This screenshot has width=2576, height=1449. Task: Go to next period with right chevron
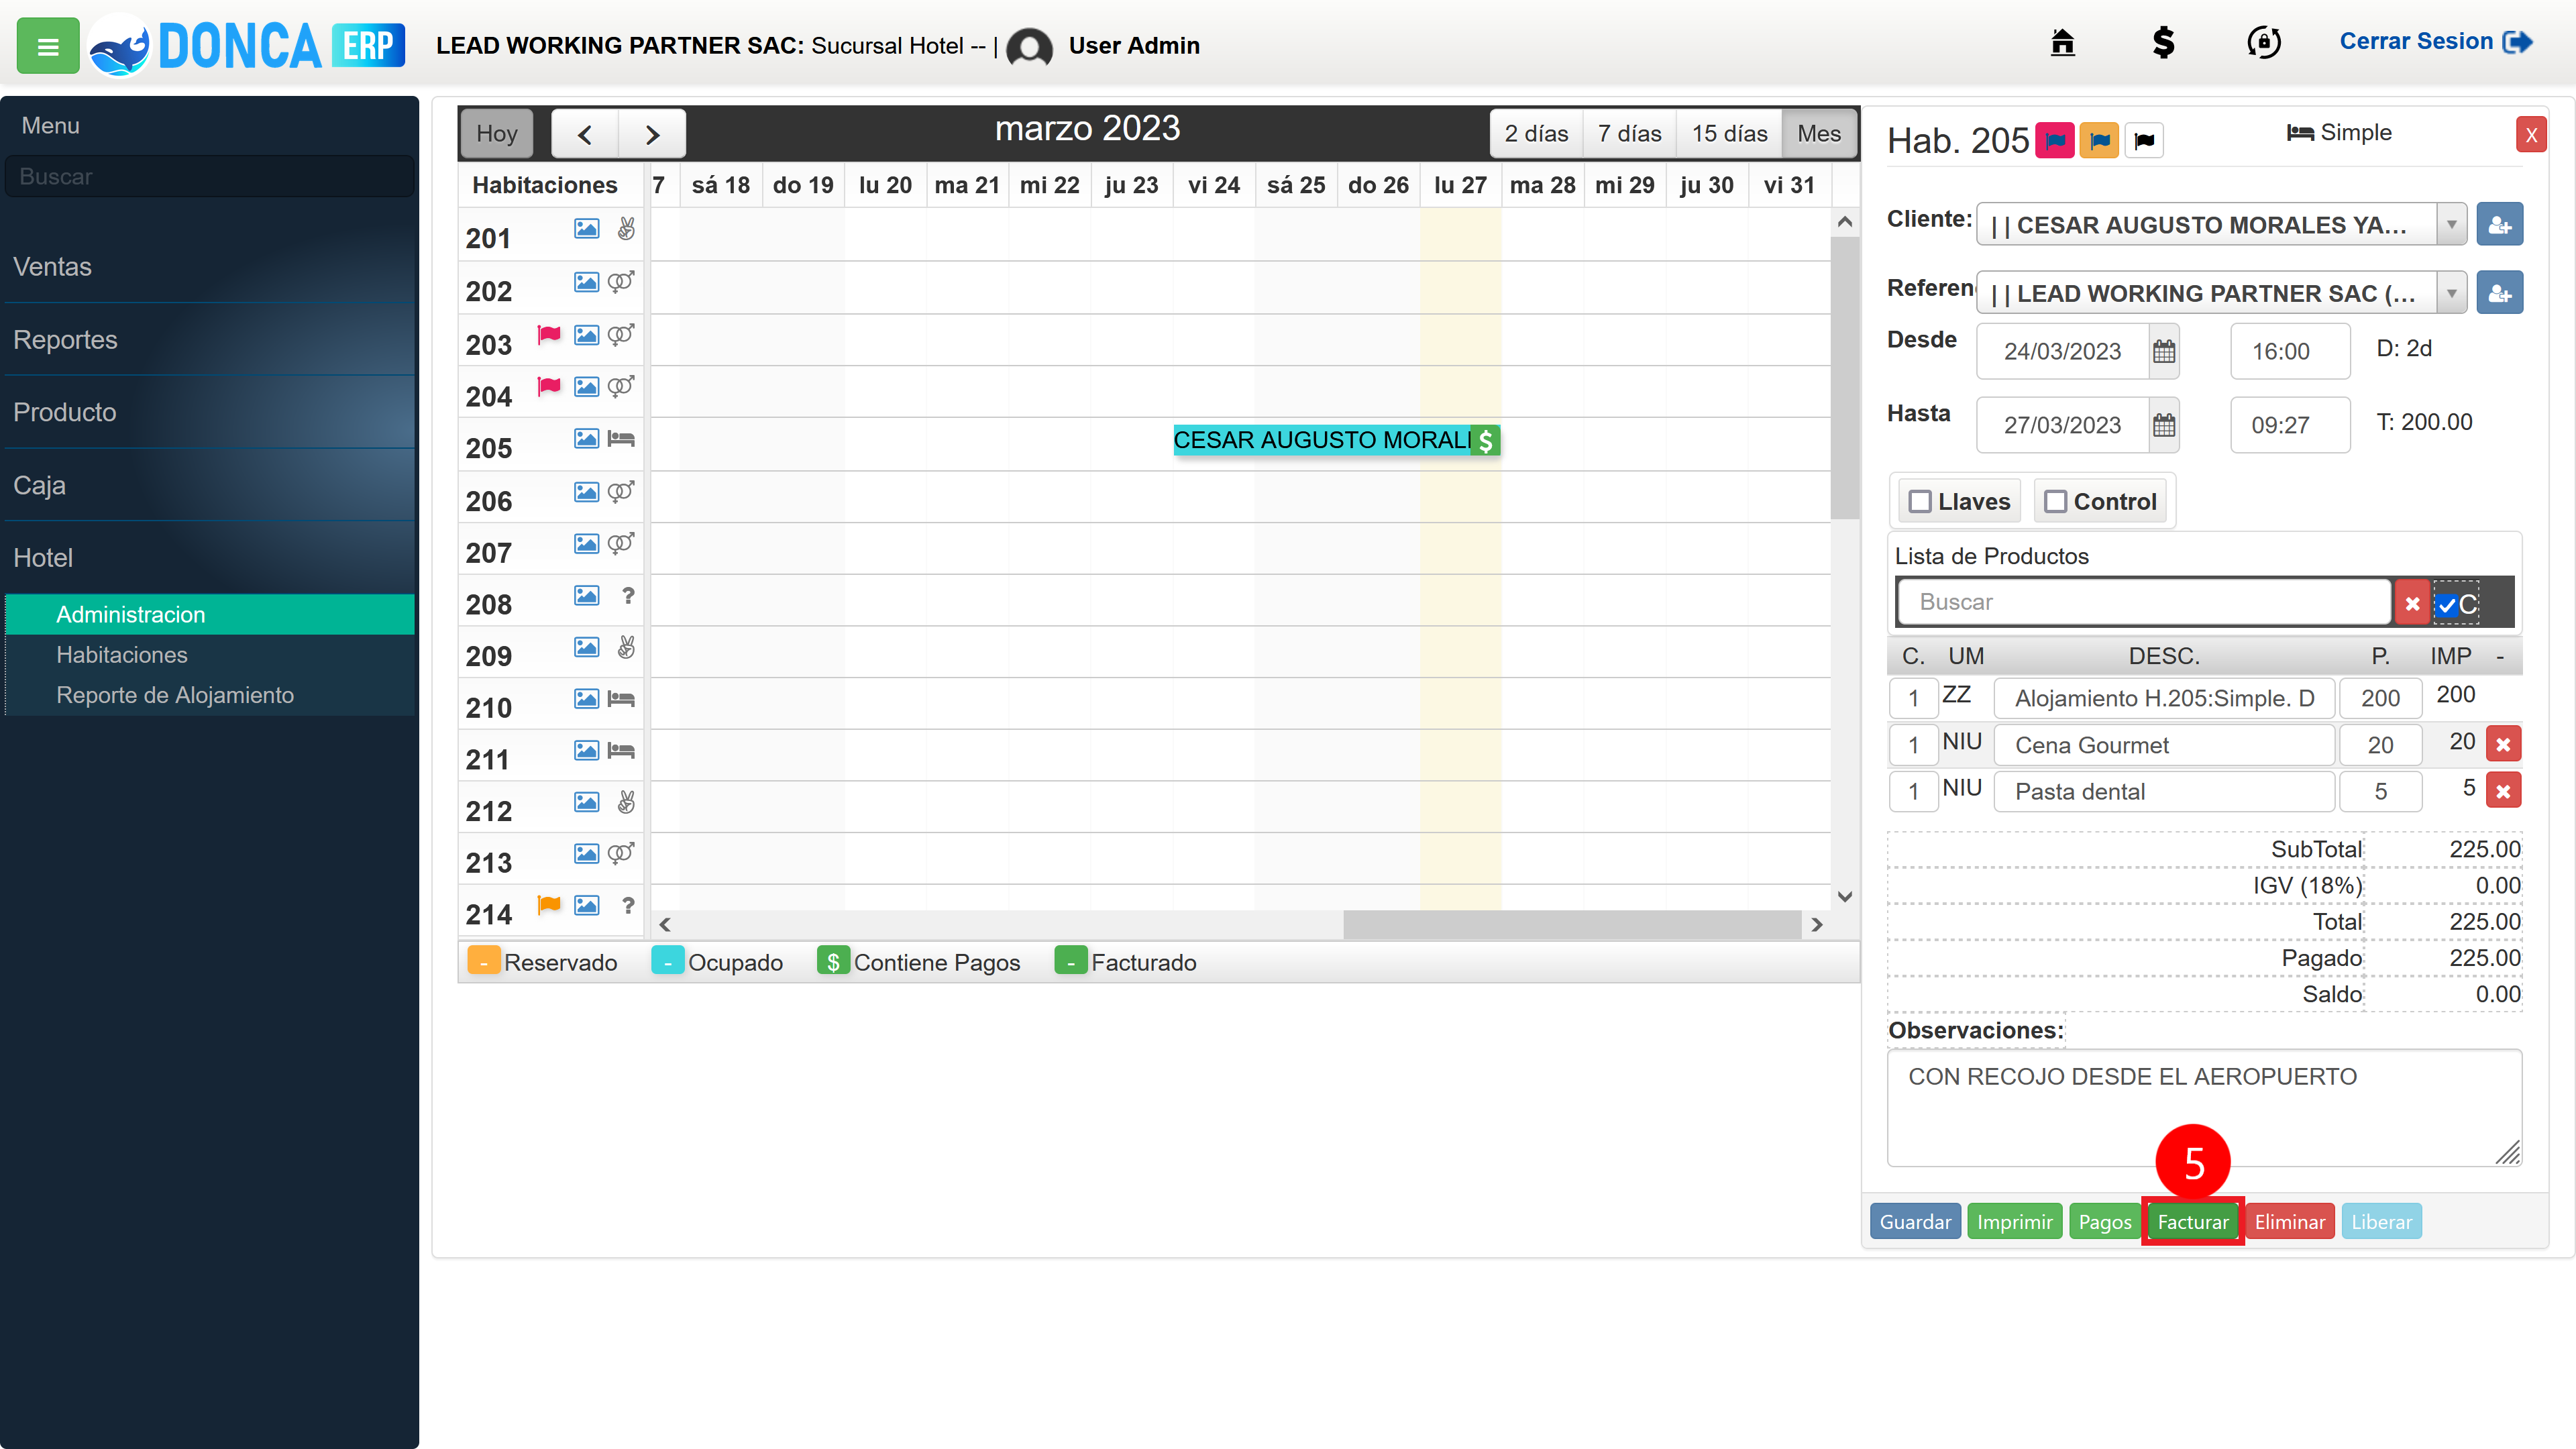652,134
